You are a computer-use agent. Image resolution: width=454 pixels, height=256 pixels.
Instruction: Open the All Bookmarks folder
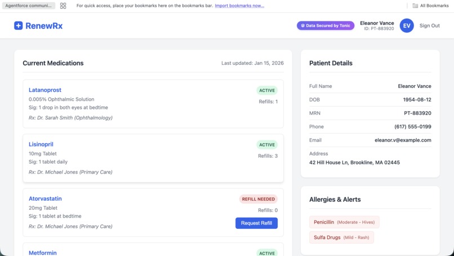(x=430, y=6)
